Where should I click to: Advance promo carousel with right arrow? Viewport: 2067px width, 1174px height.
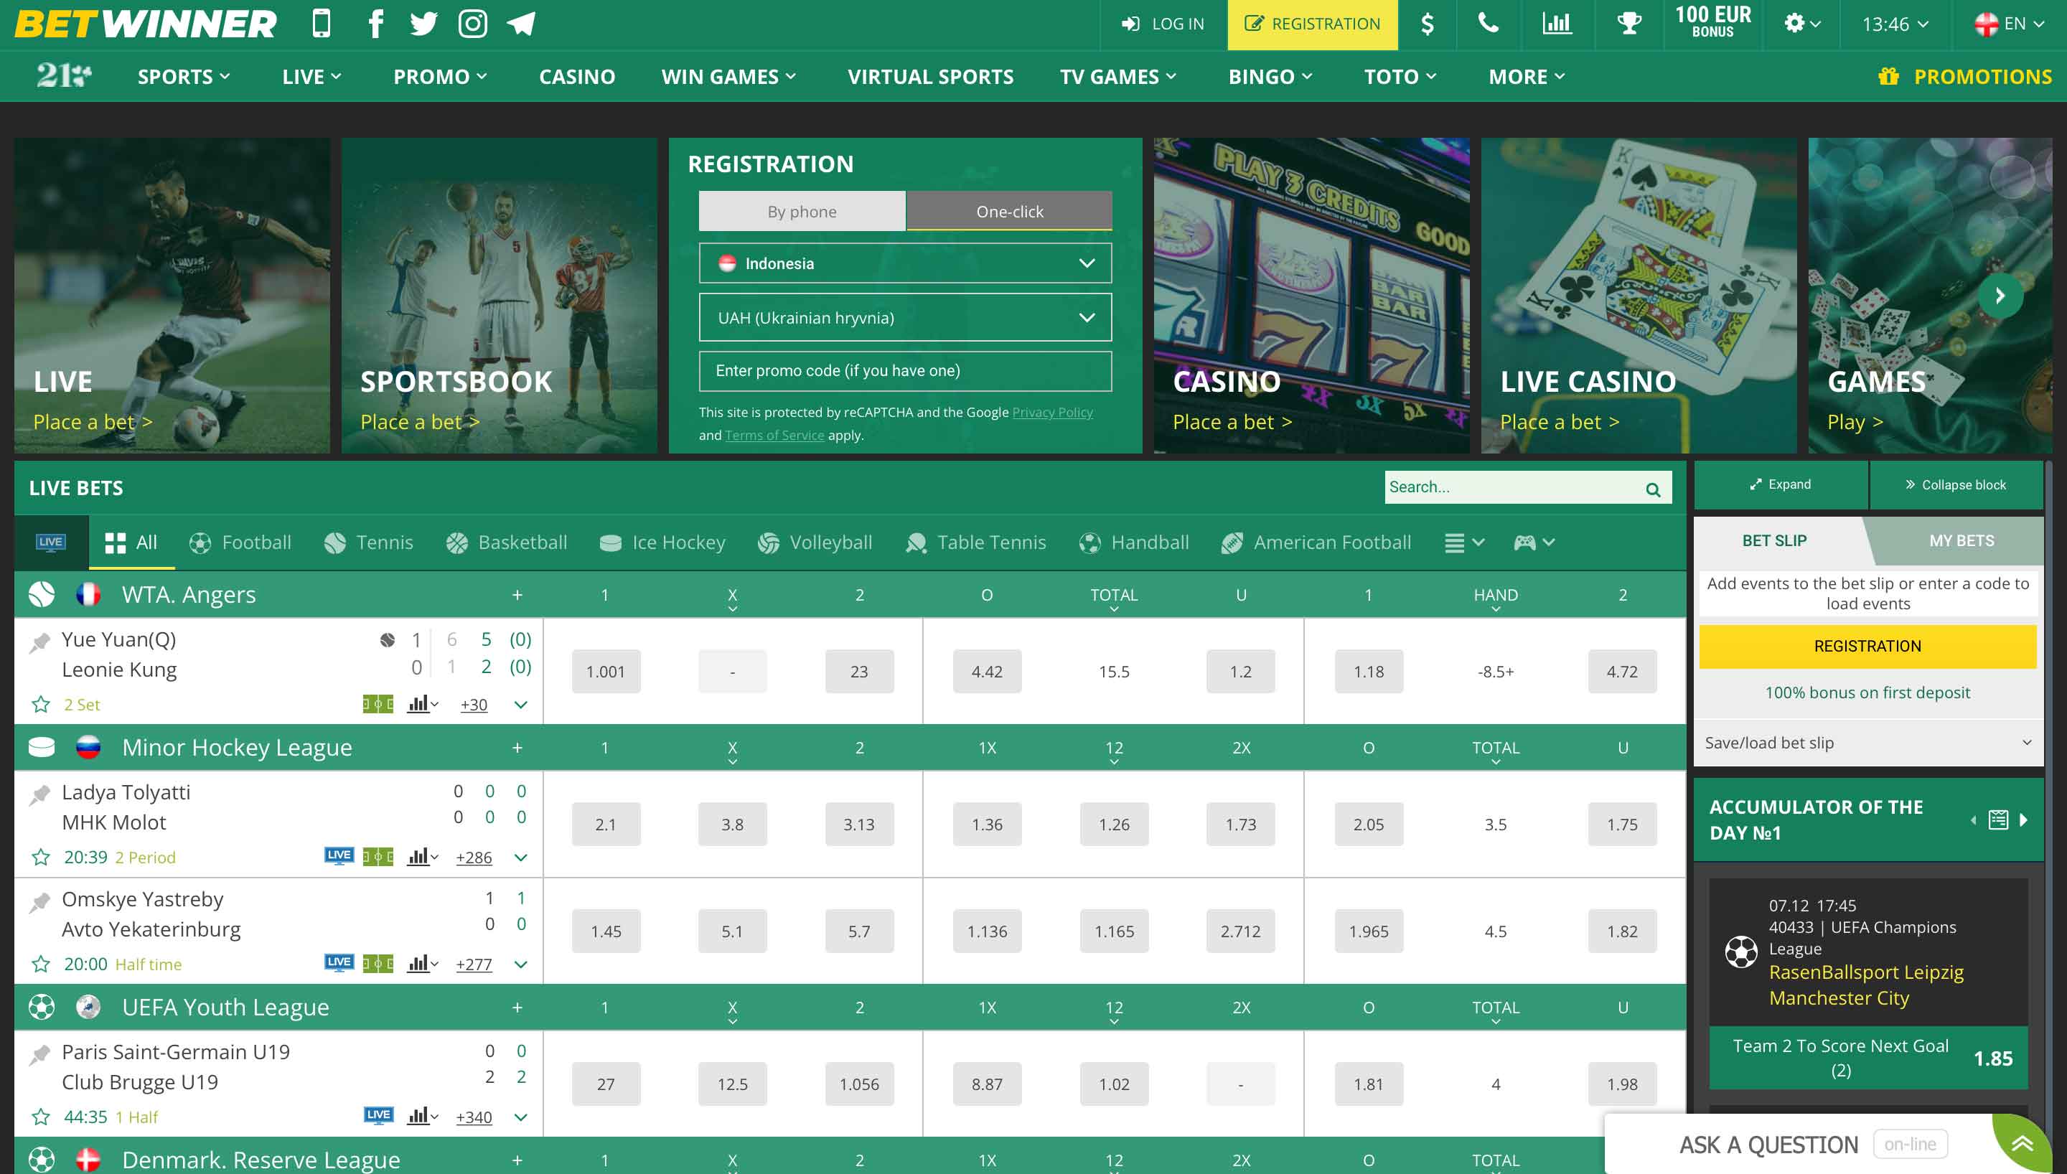pyautogui.click(x=2000, y=296)
